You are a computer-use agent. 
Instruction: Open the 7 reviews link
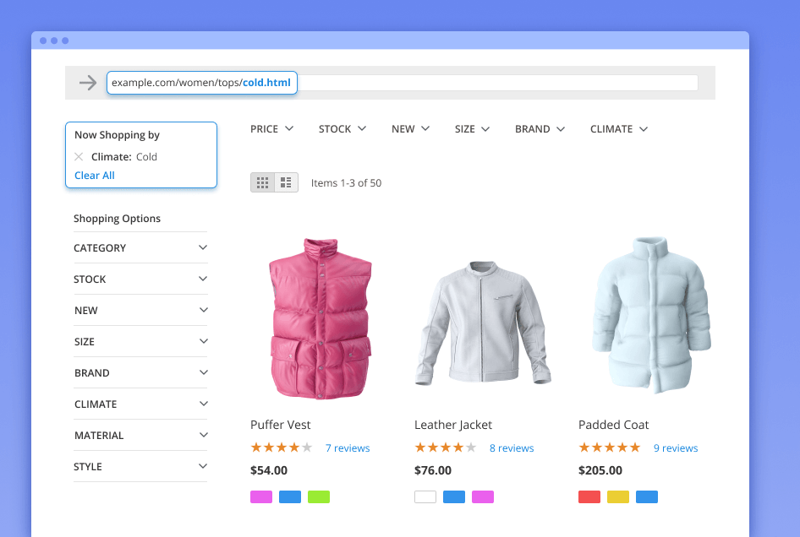(x=347, y=448)
